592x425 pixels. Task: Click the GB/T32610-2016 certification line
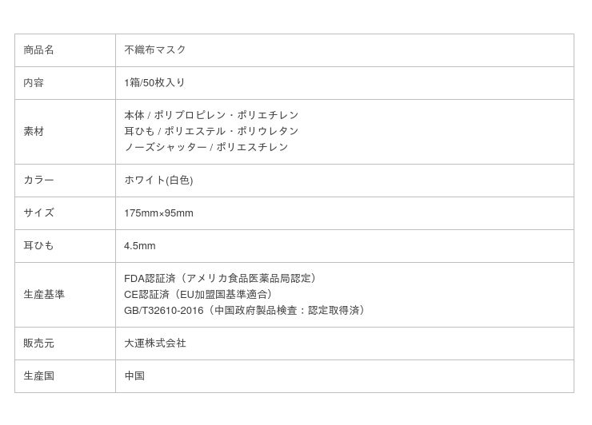click(x=246, y=310)
